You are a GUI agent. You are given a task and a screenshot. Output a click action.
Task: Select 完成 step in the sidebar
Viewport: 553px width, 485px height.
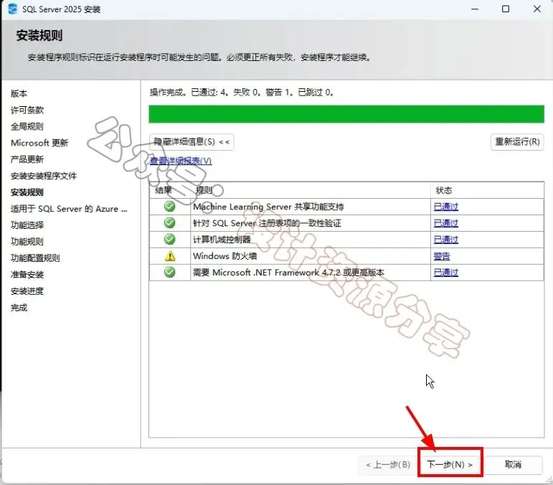[x=19, y=308]
